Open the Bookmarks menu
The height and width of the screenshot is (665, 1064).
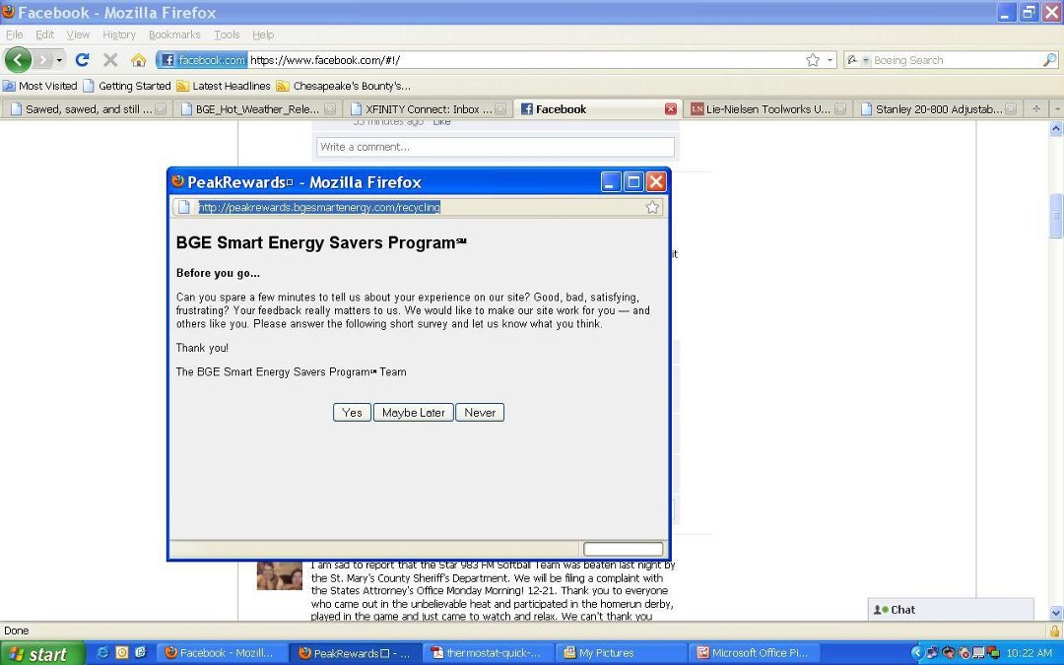click(x=174, y=34)
